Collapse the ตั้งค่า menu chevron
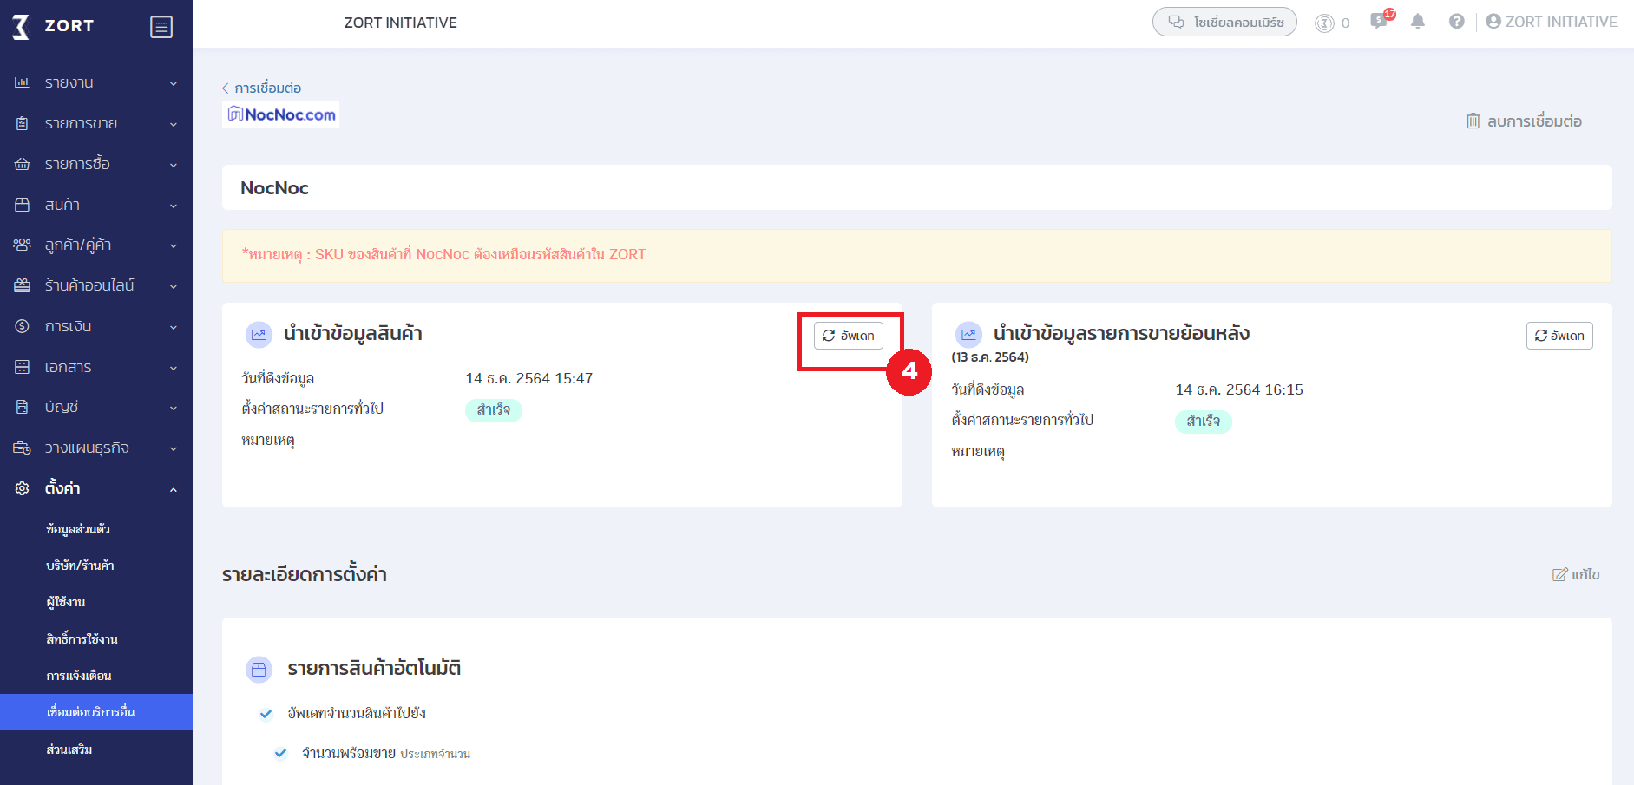The image size is (1634, 785). pos(174,489)
